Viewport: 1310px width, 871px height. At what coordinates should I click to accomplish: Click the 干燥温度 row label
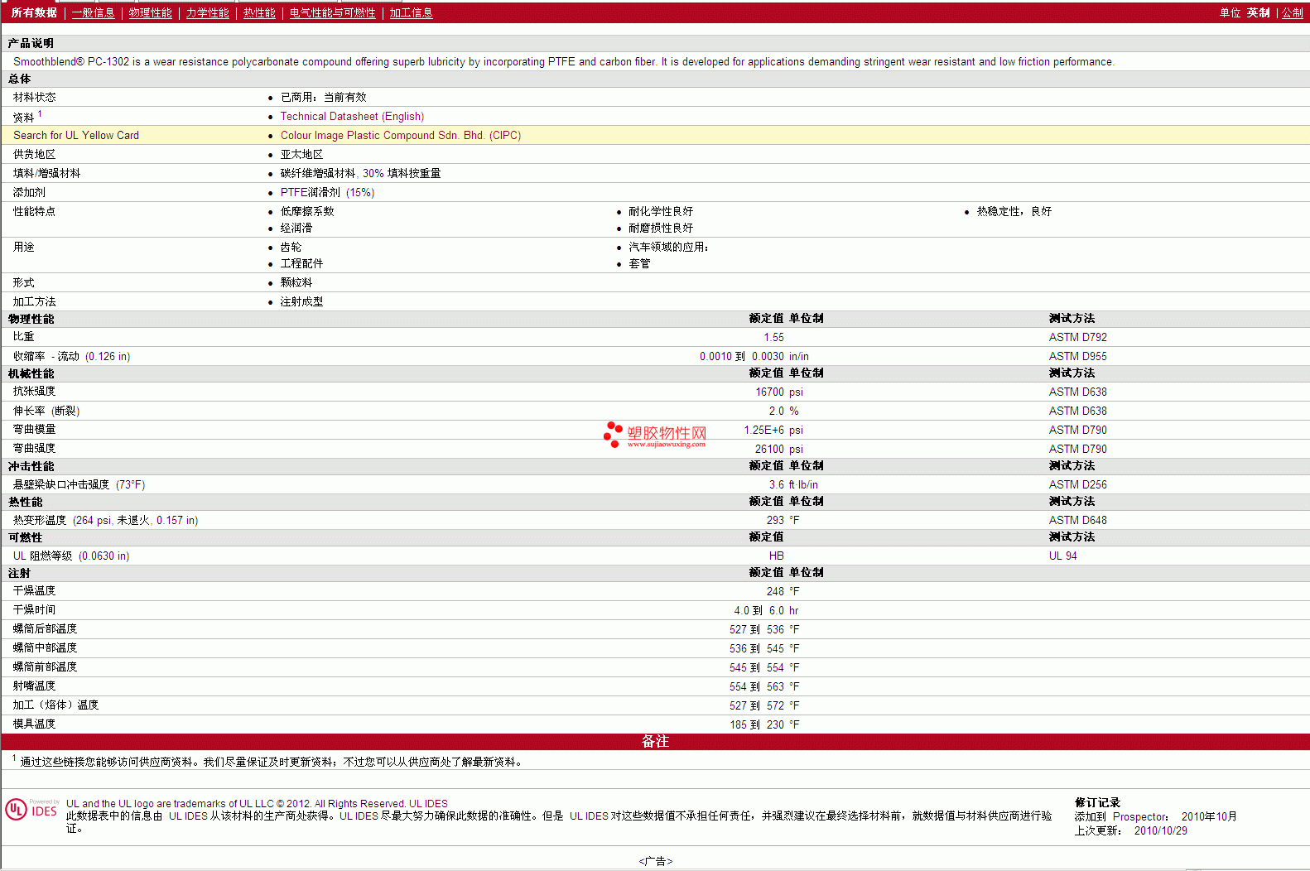[x=34, y=591]
